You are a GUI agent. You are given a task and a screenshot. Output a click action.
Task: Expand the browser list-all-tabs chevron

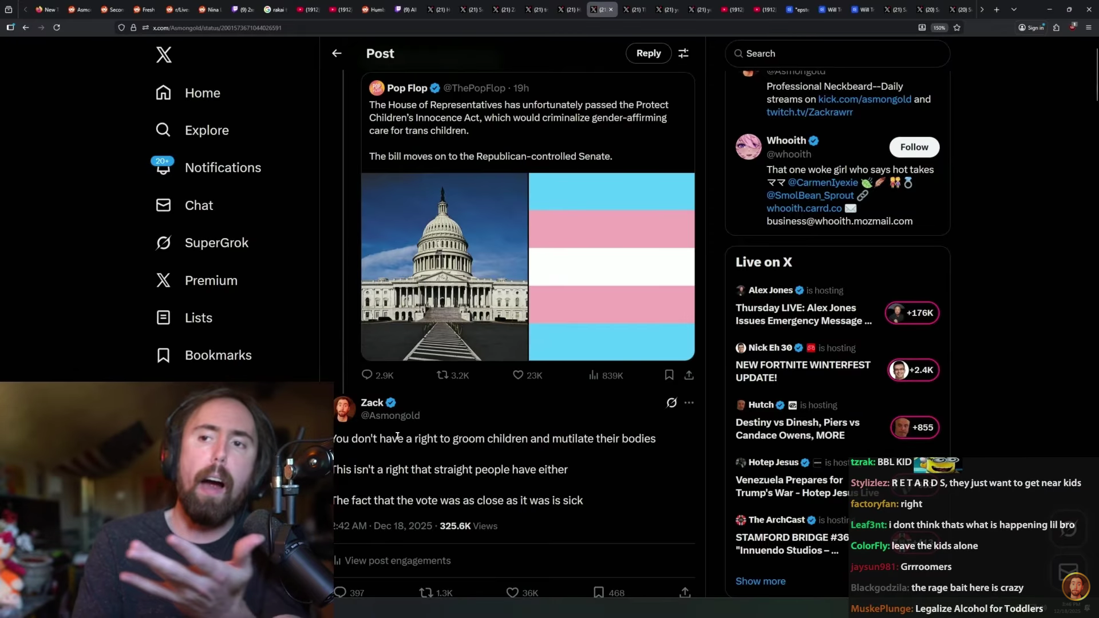tap(1014, 10)
